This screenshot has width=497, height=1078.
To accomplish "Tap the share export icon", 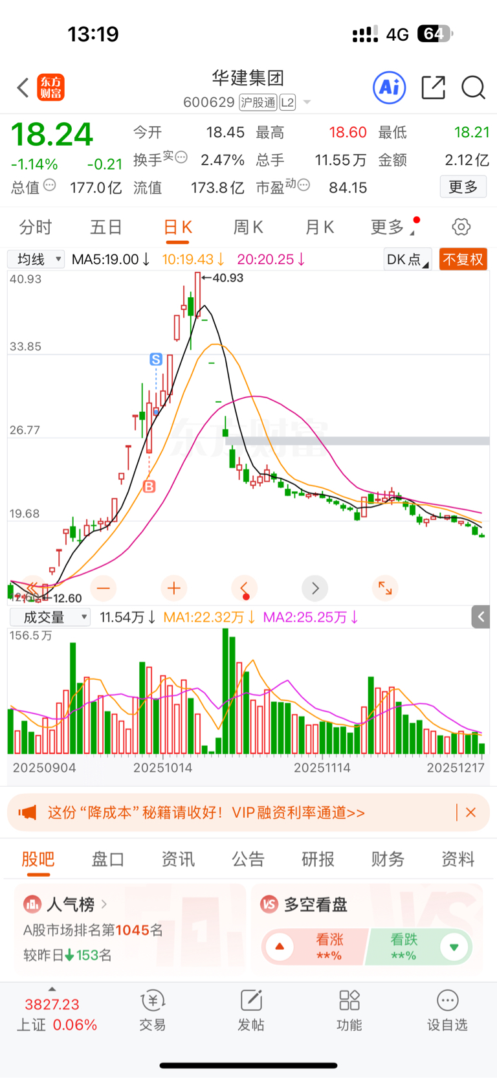I will click(434, 87).
